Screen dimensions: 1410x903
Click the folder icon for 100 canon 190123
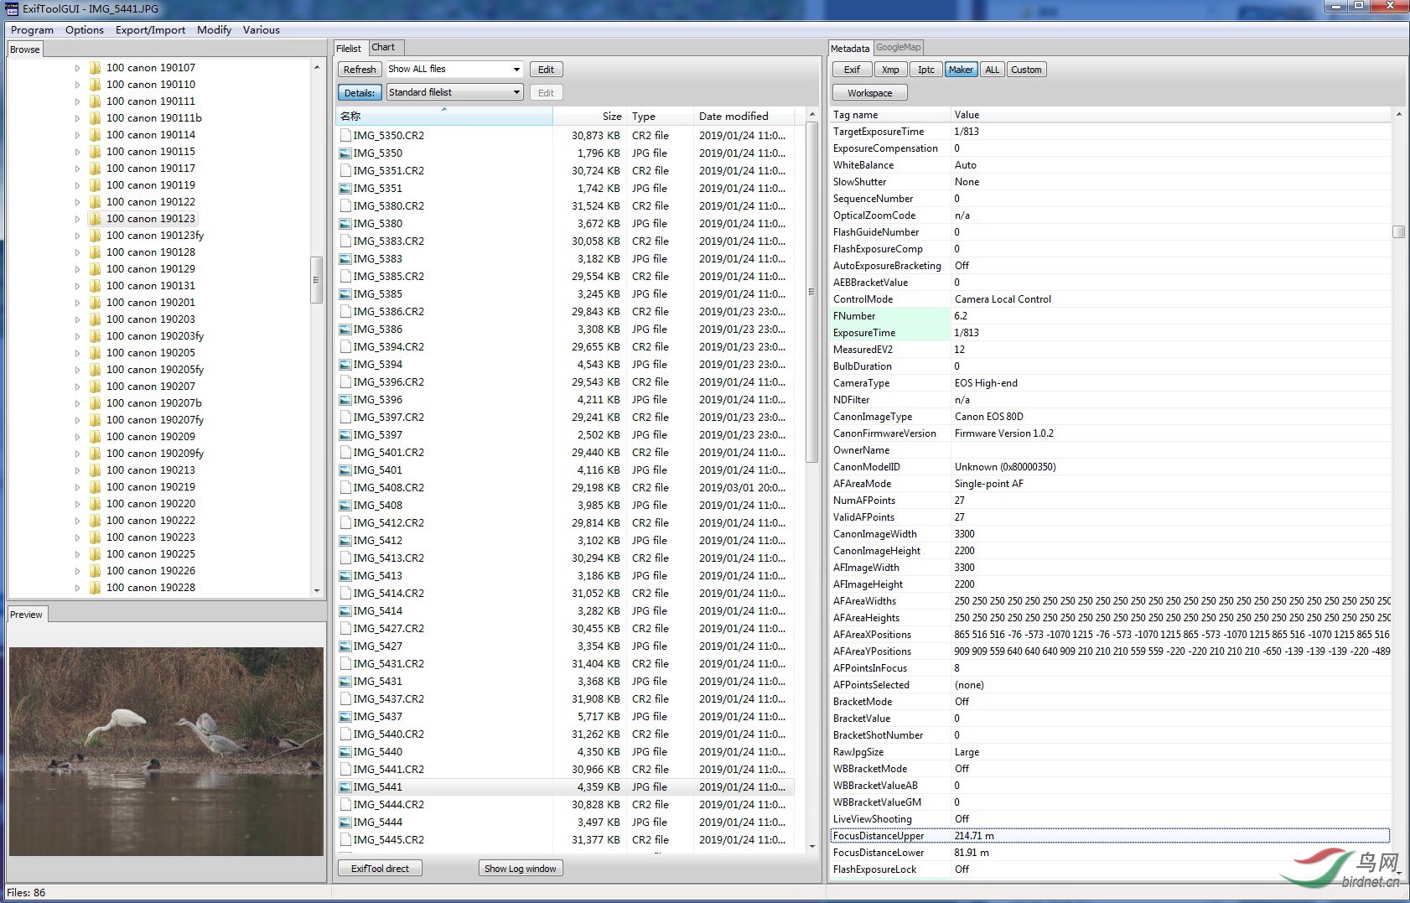tap(95, 219)
